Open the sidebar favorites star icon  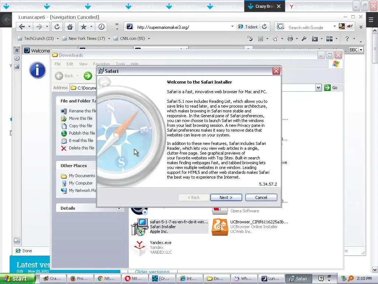(17, 50)
